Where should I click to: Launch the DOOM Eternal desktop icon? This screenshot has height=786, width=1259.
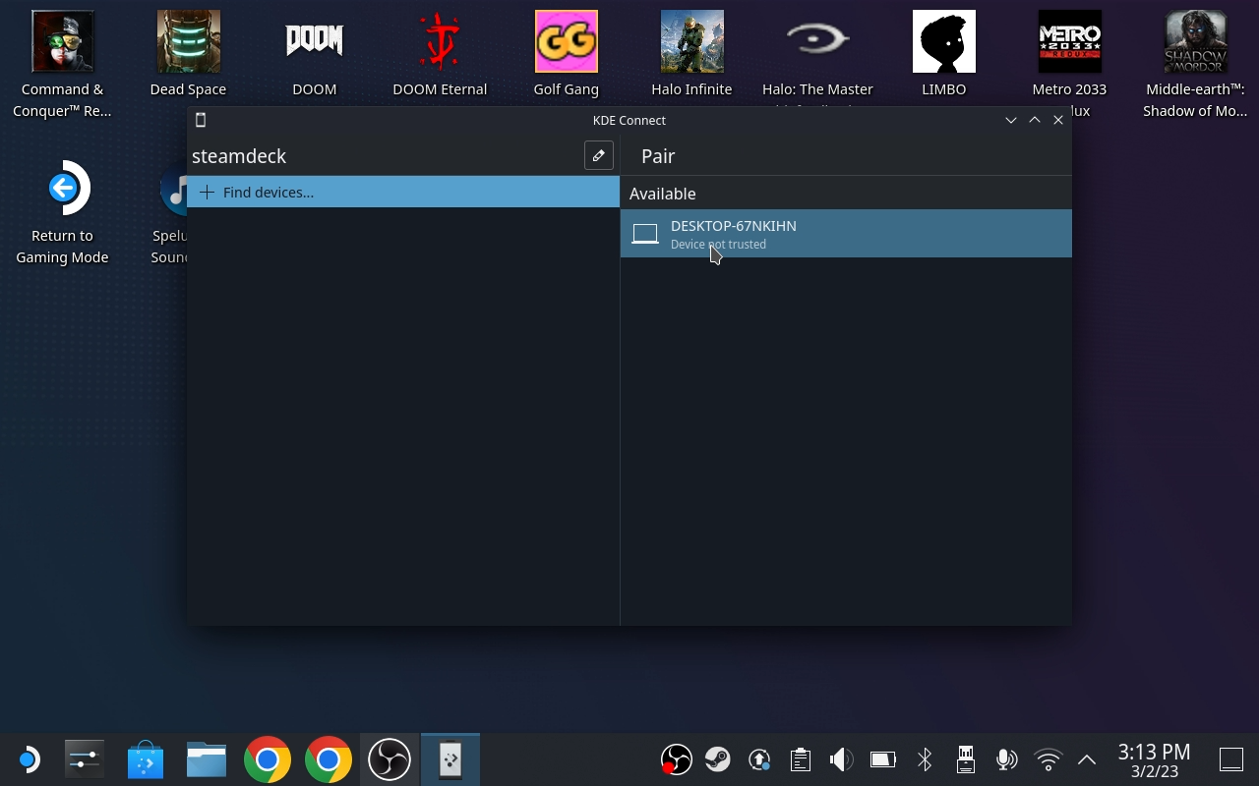point(440,55)
